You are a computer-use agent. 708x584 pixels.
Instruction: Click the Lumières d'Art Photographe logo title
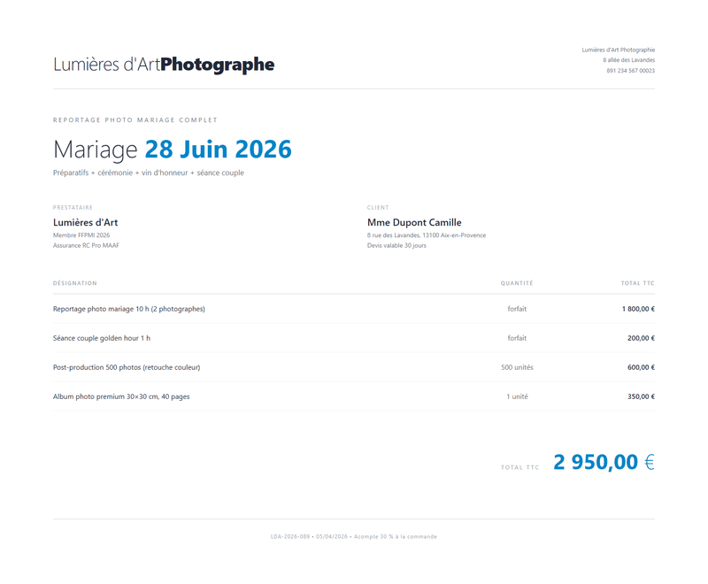pyautogui.click(x=164, y=65)
